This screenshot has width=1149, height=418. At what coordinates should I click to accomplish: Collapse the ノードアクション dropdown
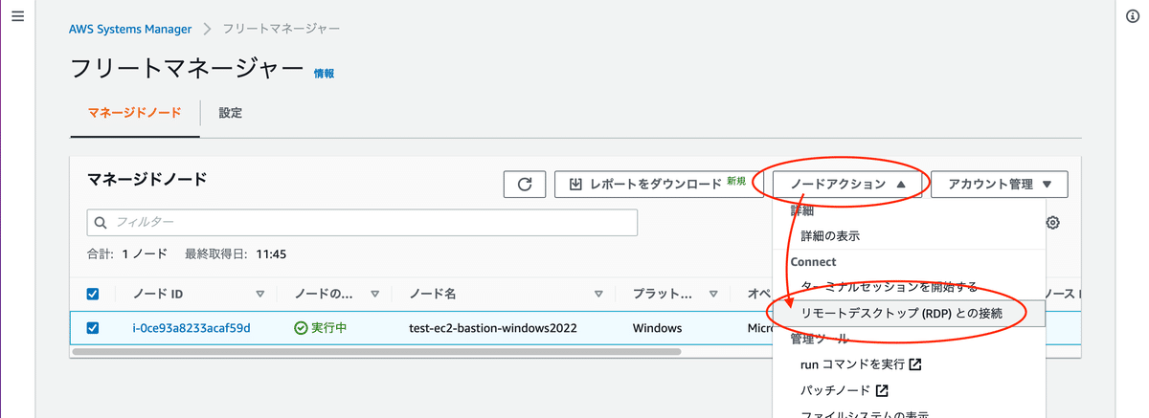tap(848, 185)
